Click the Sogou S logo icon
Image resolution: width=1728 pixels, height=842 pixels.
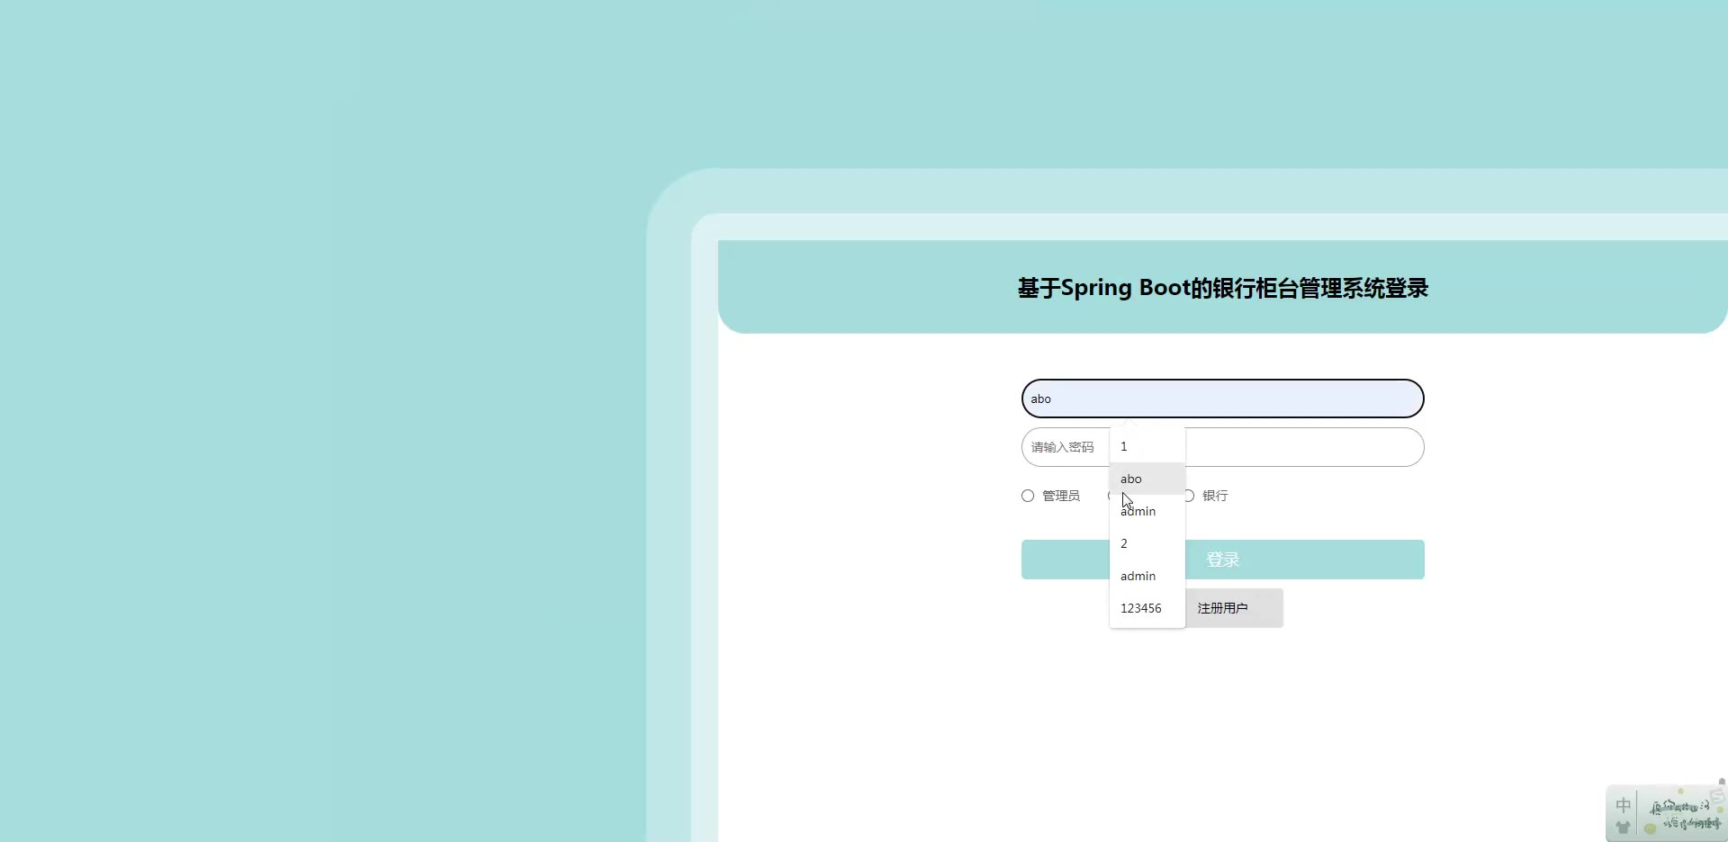1716,795
